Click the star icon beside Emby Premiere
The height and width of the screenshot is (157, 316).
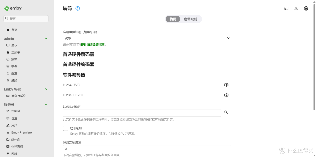tap(8, 132)
